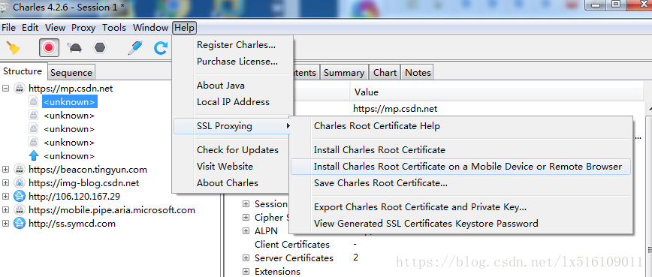This screenshot has width=652, height=277.
Task: Click the beacon.tingyun.com lock globe icon
Action: click(20, 170)
